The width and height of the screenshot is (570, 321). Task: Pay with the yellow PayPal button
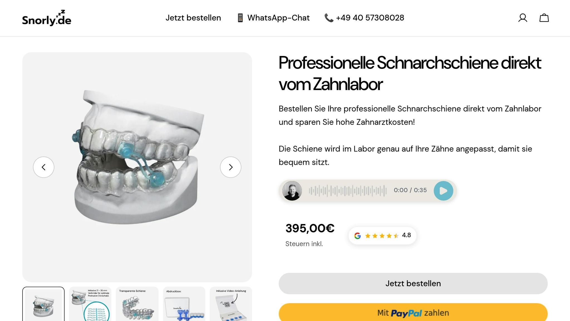pyautogui.click(x=413, y=313)
